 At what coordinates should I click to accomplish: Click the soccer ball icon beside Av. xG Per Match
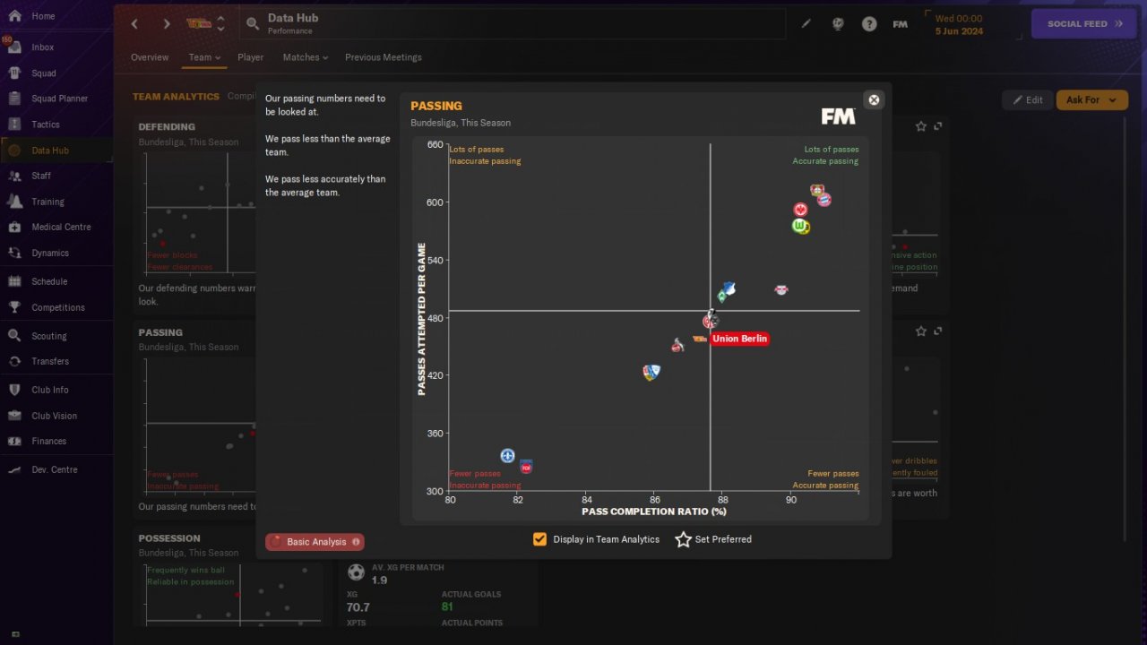click(x=357, y=572)
